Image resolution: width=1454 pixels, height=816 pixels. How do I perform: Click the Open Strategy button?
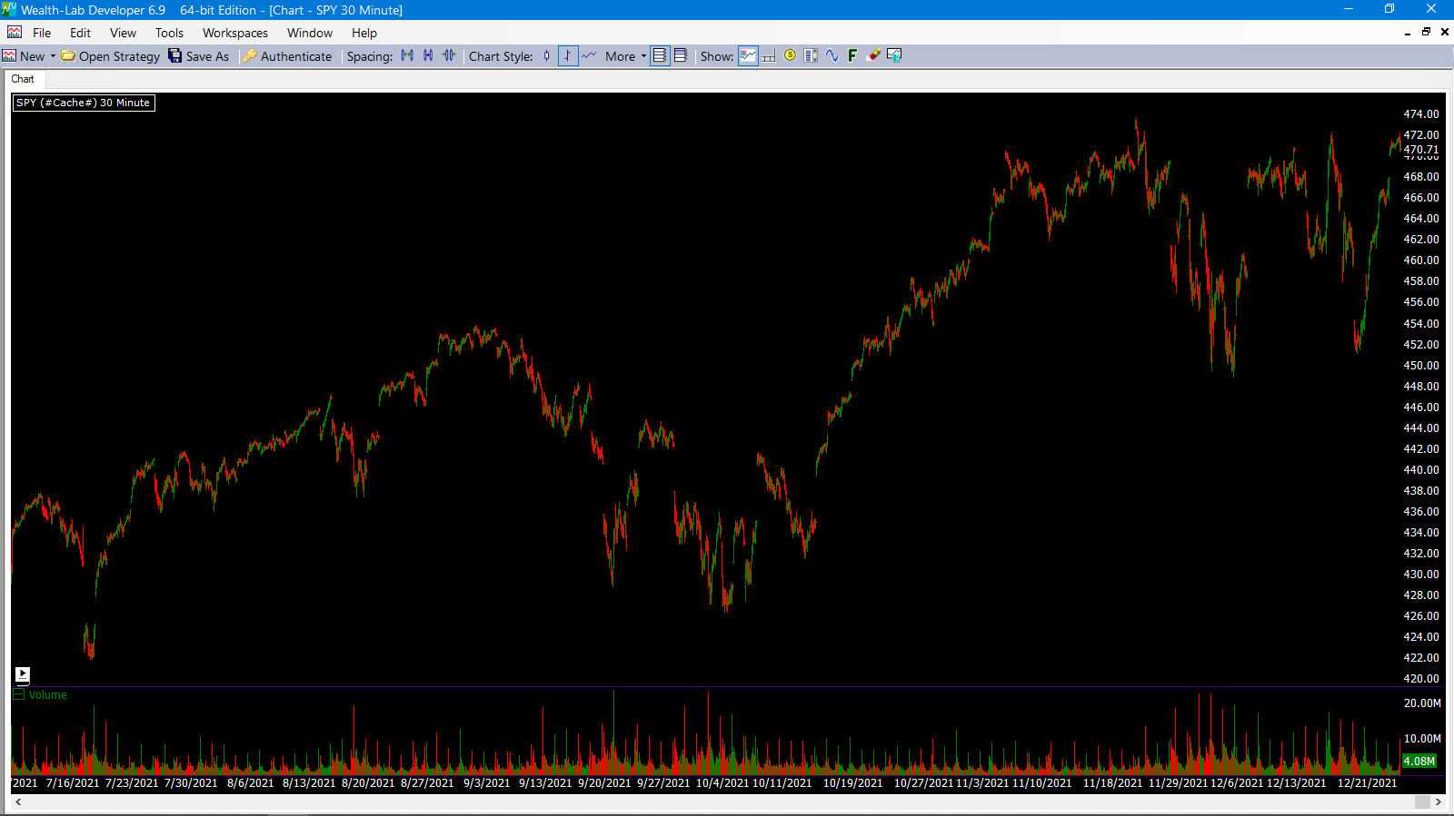[111, 55]
